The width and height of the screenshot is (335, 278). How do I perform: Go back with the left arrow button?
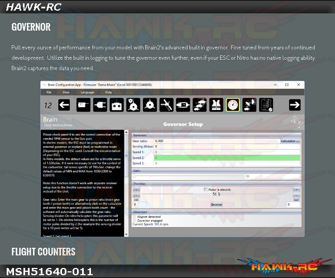point(64,105)
